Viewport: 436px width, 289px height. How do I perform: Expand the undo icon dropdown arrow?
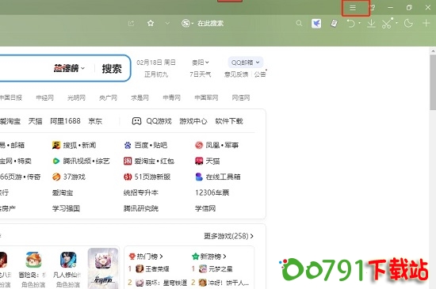click(x=360, y=23)
